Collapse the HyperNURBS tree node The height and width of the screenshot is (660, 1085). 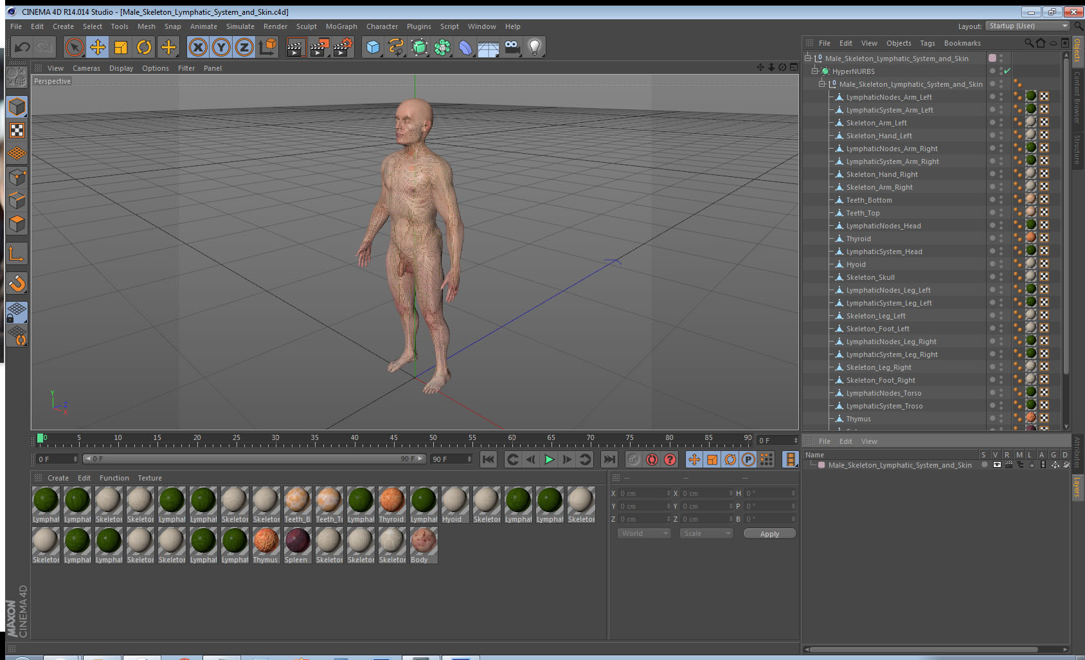click(815, 71)
